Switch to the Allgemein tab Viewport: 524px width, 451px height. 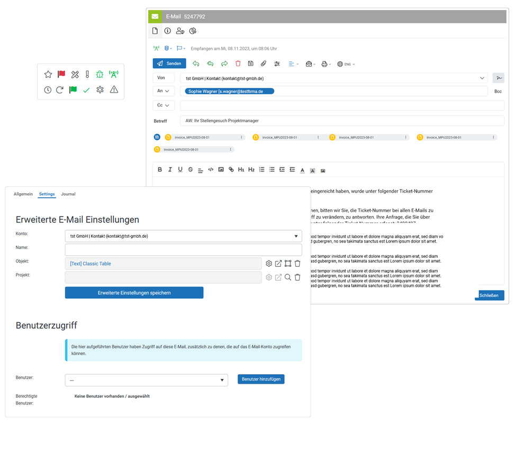click(x=23, y=194)
